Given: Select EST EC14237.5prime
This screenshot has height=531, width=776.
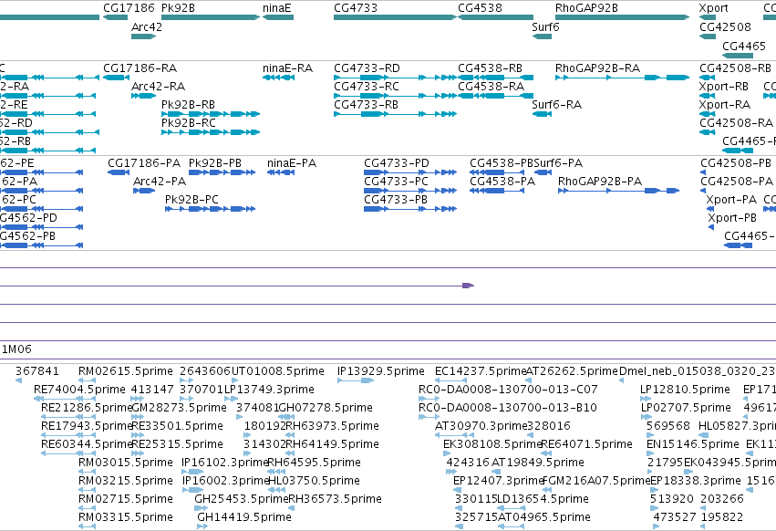Looking at the screenshot, I should [x=481, y=371].
